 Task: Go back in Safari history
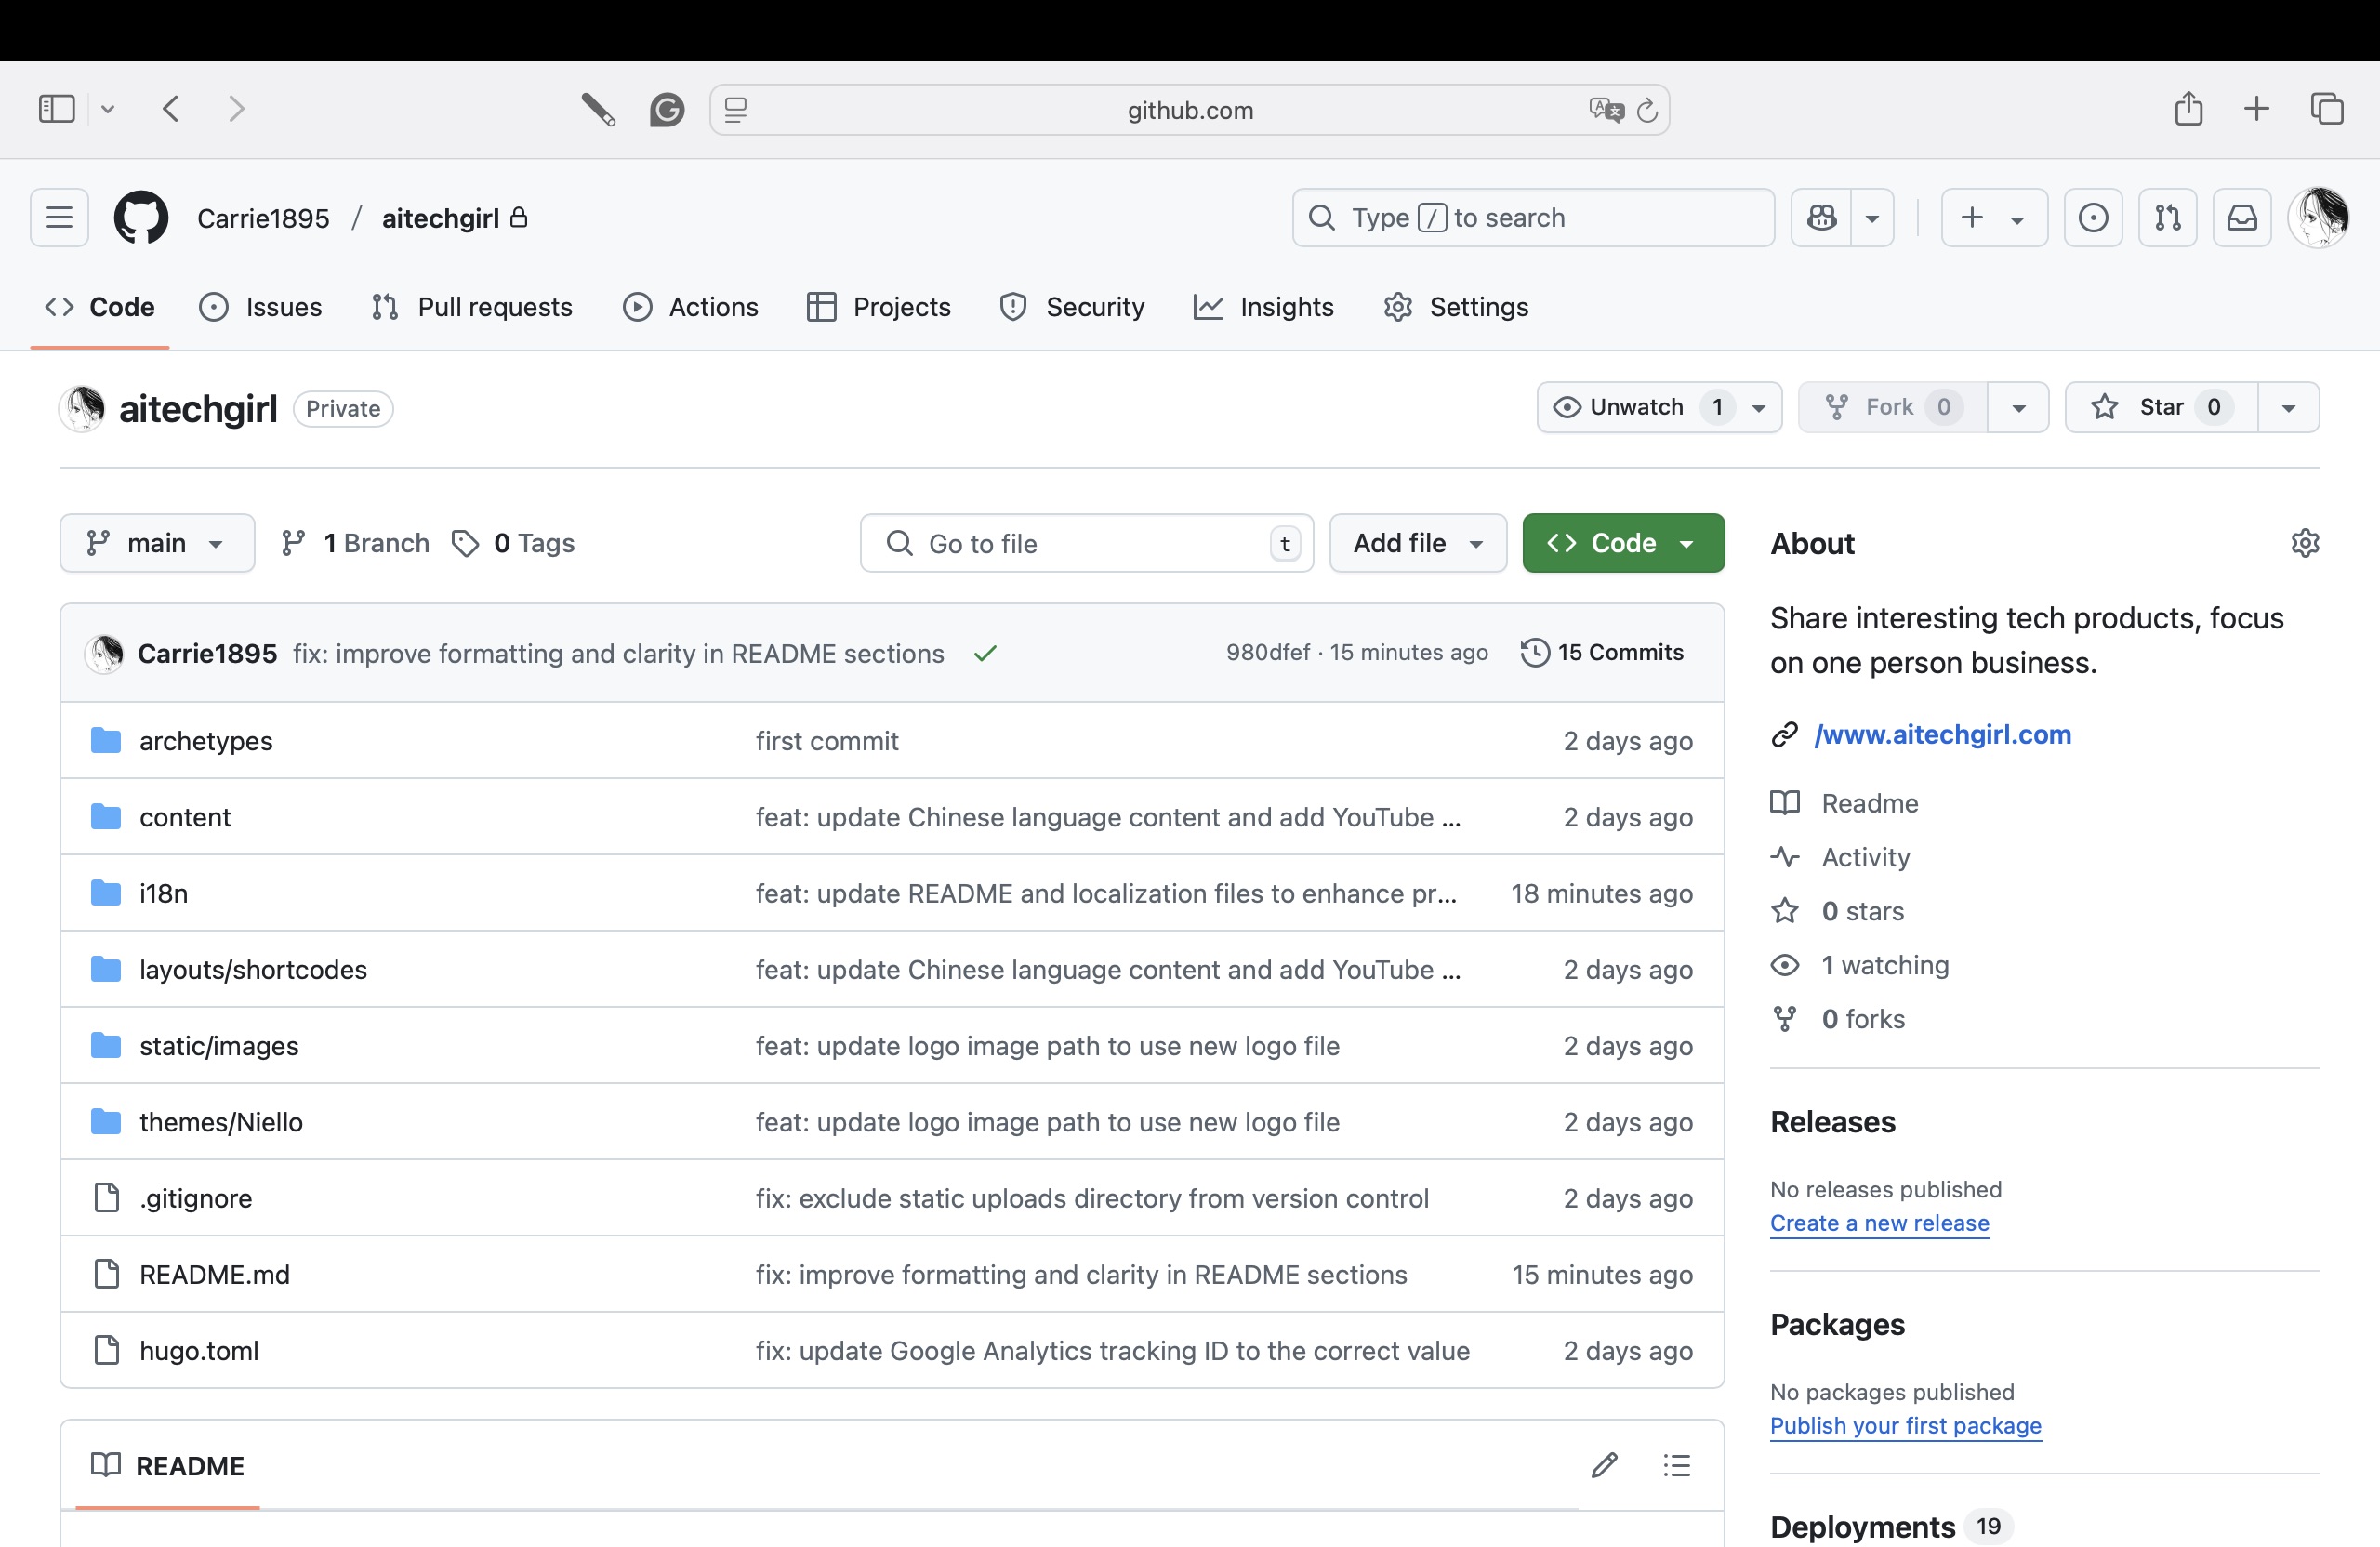[171, 109]
